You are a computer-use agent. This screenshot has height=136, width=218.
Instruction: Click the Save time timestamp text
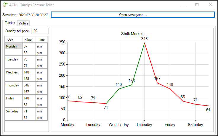click(x=33, y=15)
